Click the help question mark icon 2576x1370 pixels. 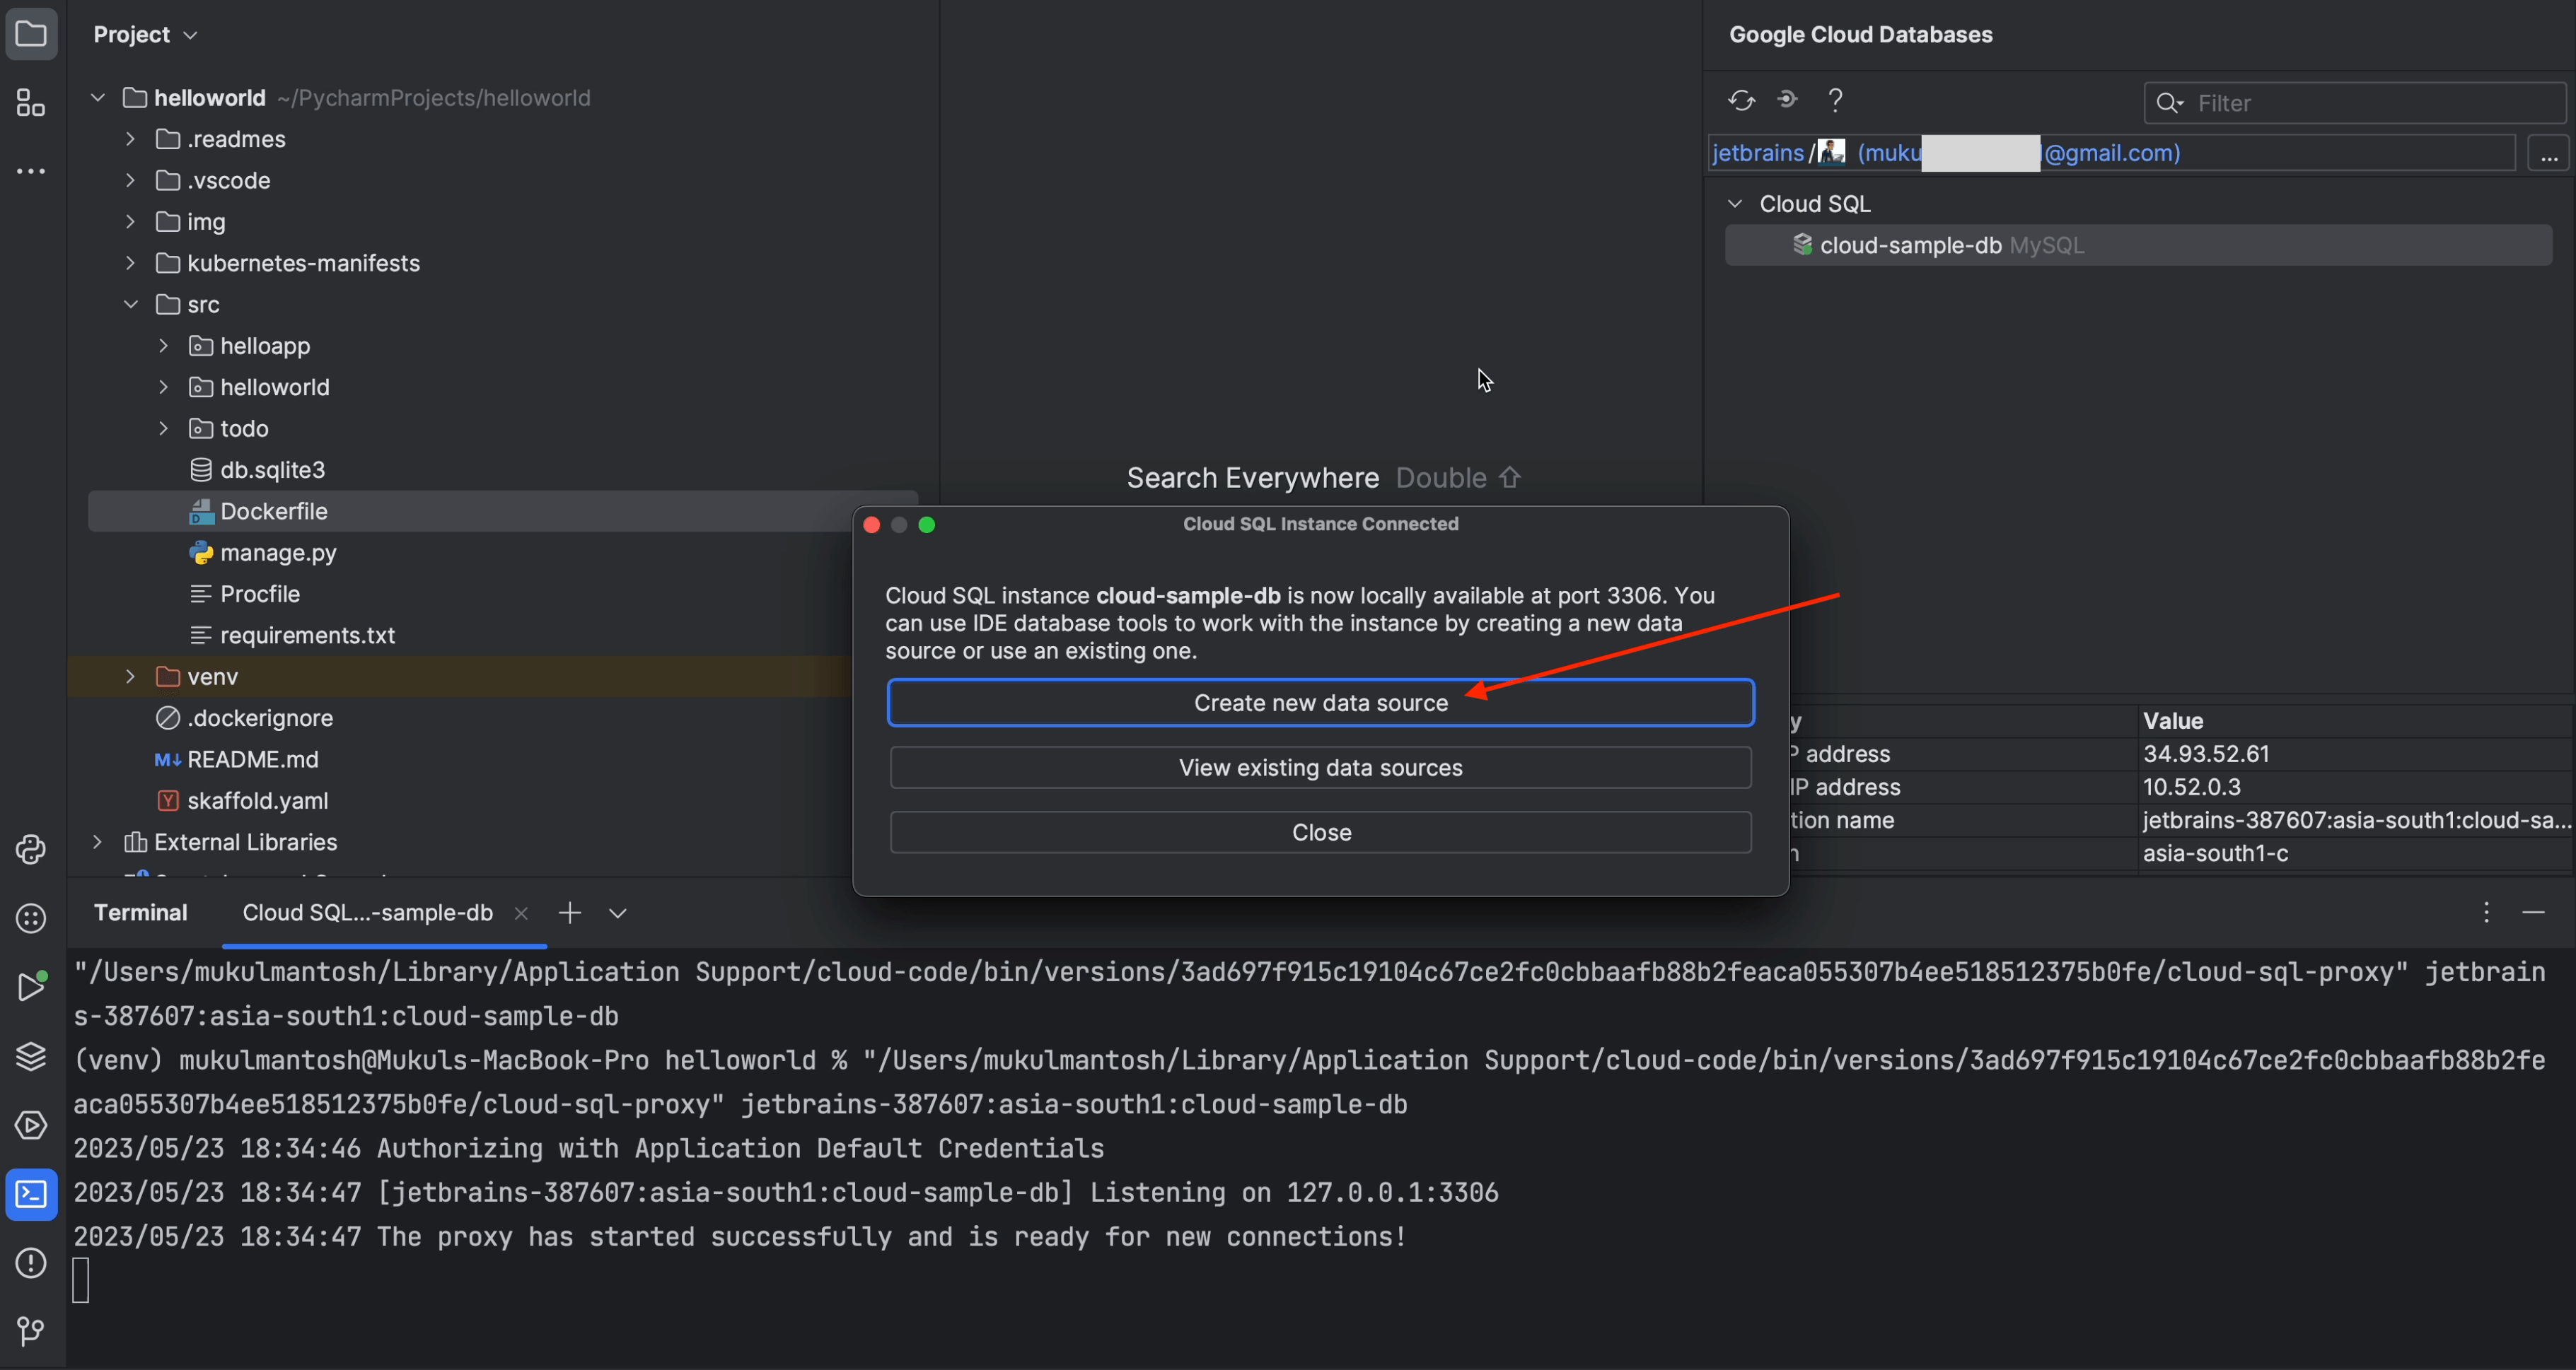[1835, 101]
